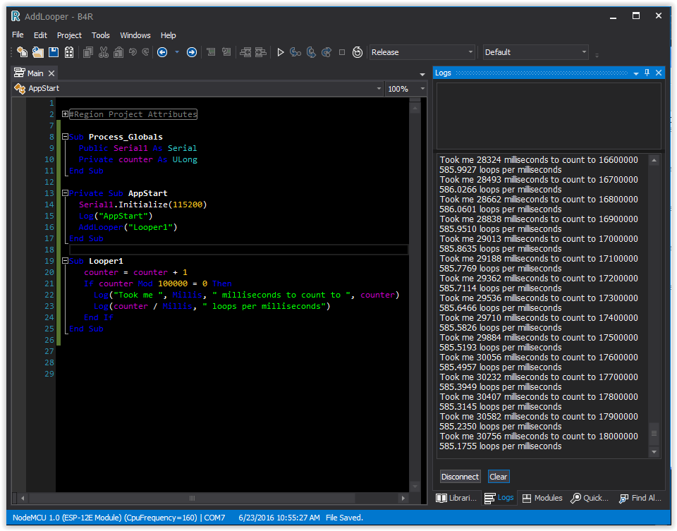This screenshot has height=531, width=677.
Task: Click the Redo arrow icon
Action: [x=145, y=52]
